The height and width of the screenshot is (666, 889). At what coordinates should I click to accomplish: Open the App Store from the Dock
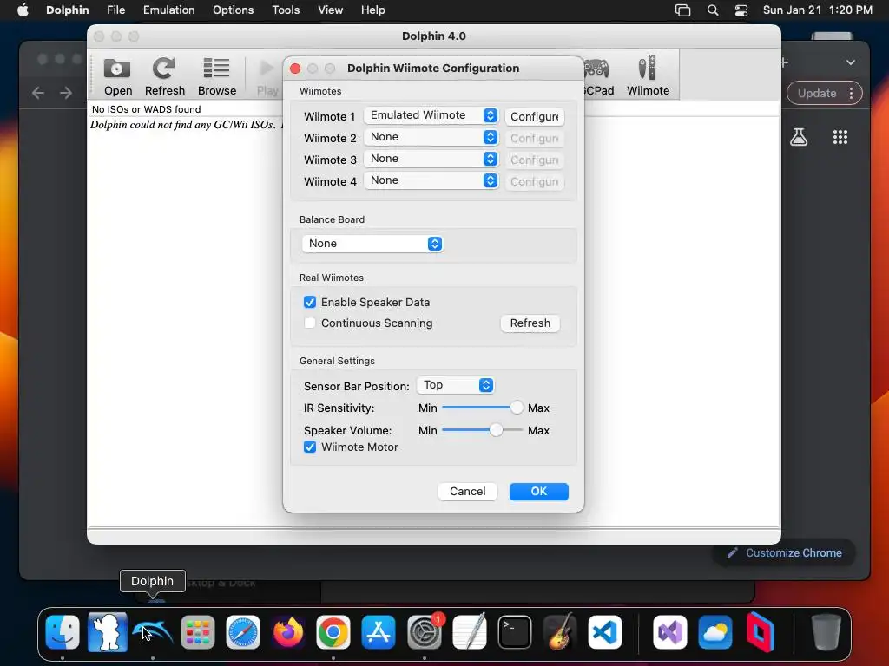pos(379,631)
